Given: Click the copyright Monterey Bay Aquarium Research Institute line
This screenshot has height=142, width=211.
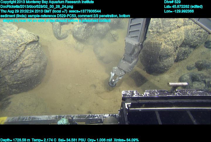Looking at the screenshot, I should (47, 2).
